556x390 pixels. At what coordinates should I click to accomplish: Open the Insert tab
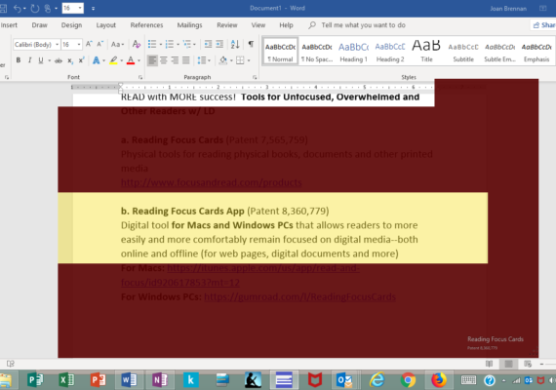pyautogui.click(x=9, y=25)
